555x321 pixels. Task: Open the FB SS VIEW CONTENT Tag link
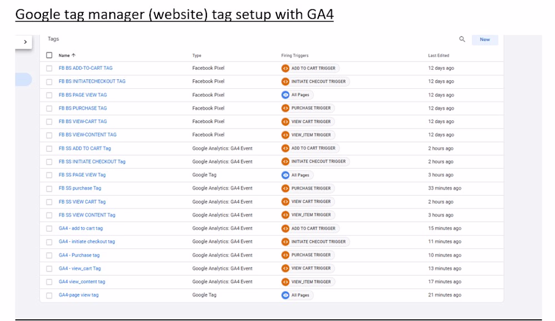[87, 215]
